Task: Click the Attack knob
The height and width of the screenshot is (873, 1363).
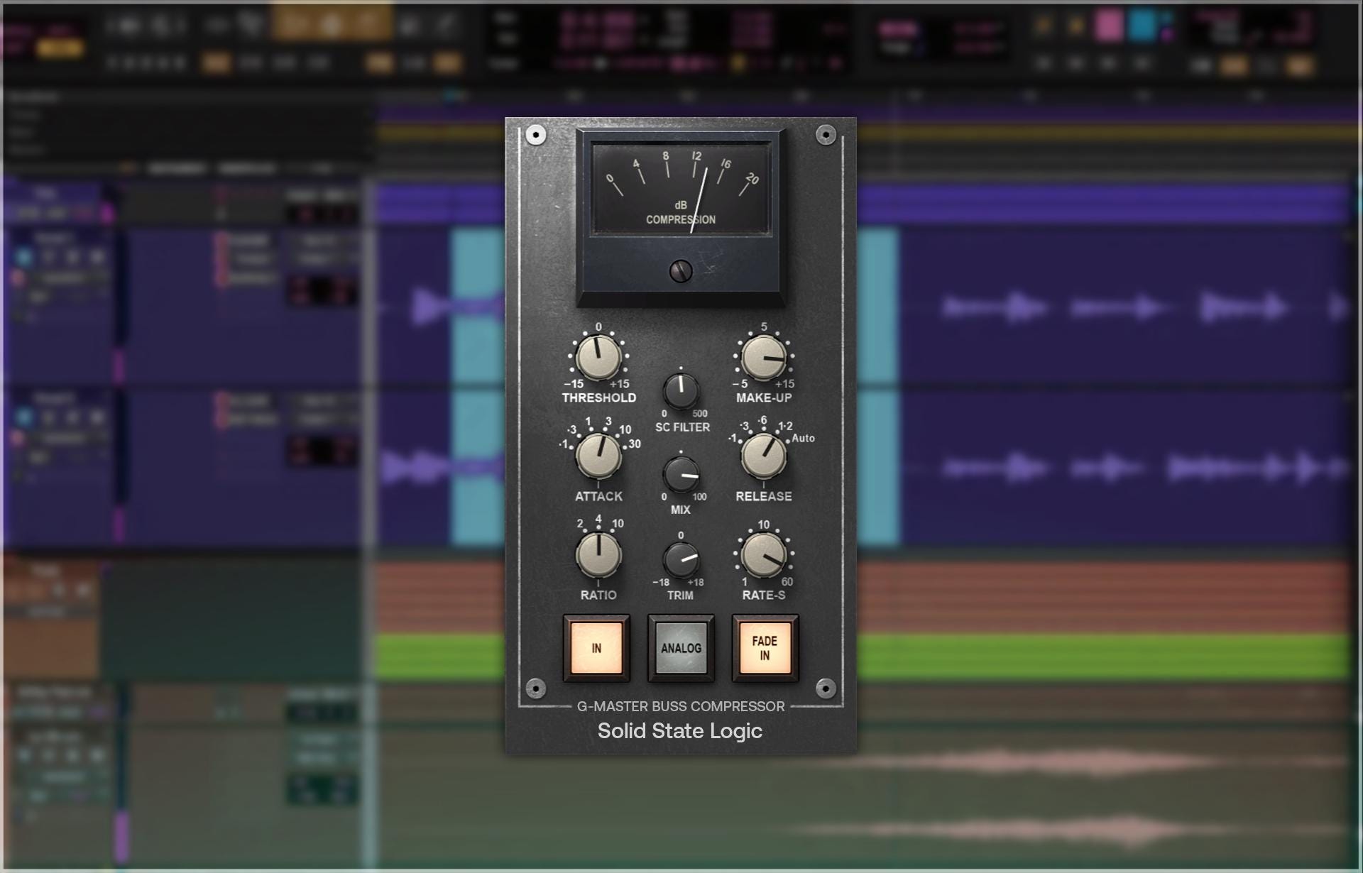Action: point(598,456)
